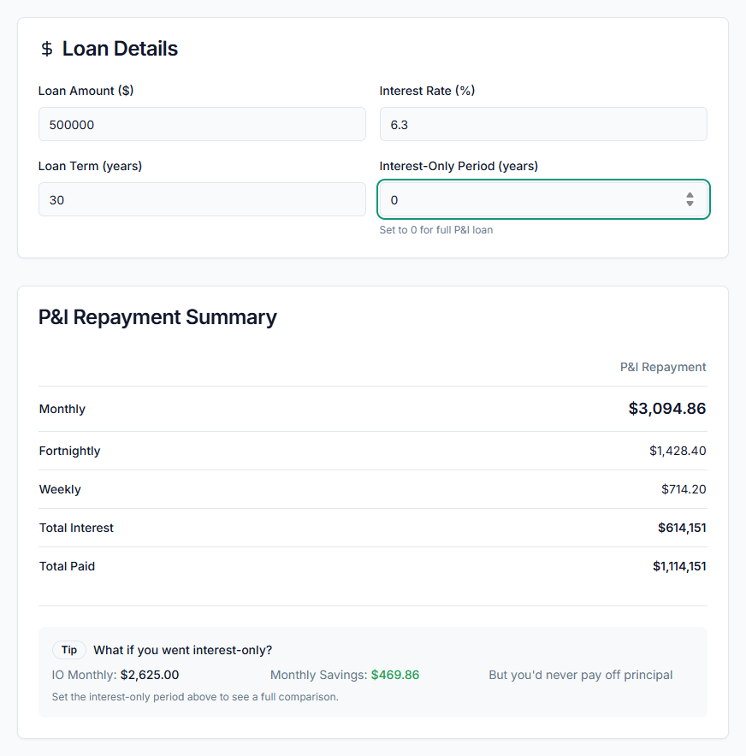Increase the interest-only period with the up arrow

click(x=690, y=195)
